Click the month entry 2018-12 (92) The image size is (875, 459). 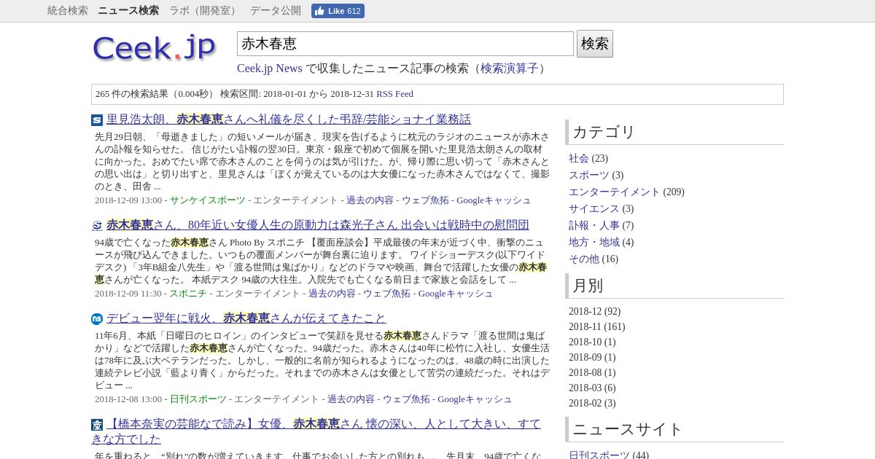[x=594, y=311]
